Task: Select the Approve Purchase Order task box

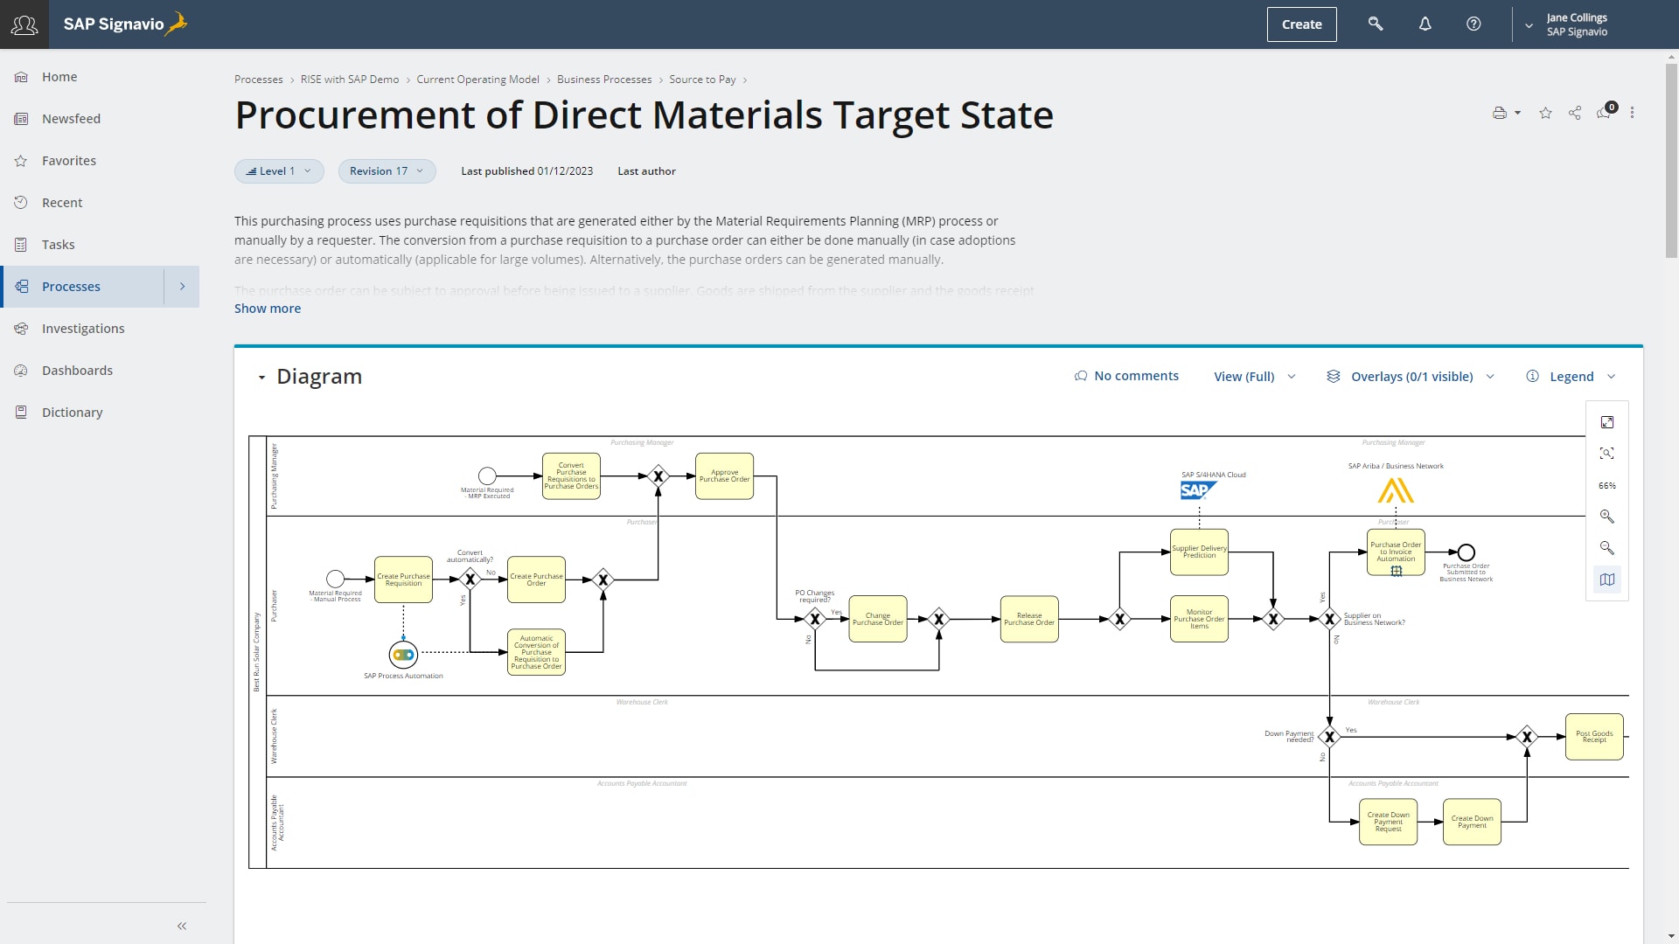Action: [724, 476]
